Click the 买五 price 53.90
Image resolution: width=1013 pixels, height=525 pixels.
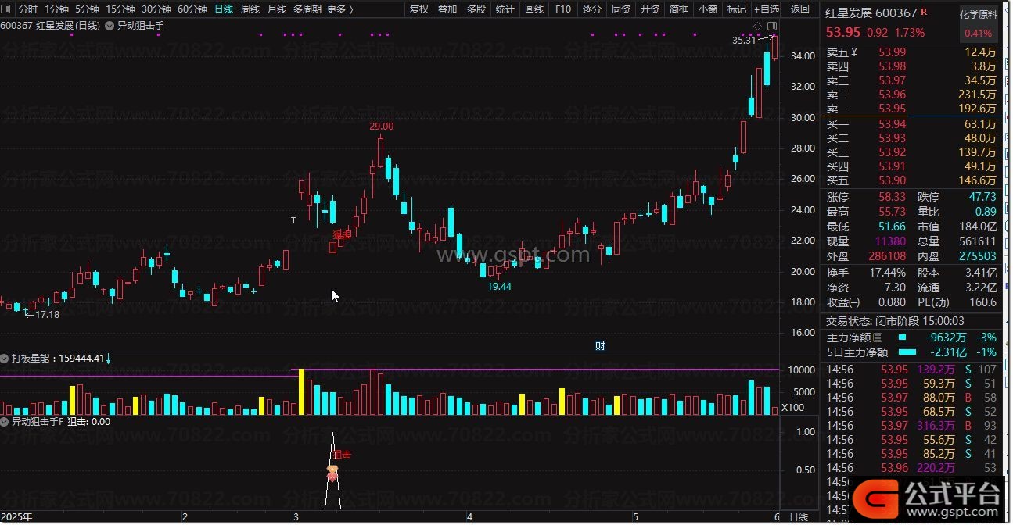pyautogui.click(x=892, y=180)
